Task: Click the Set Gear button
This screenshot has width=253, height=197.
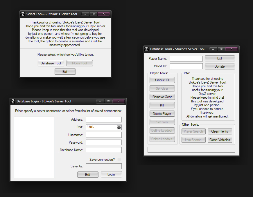Action: [x=162, y=88]
